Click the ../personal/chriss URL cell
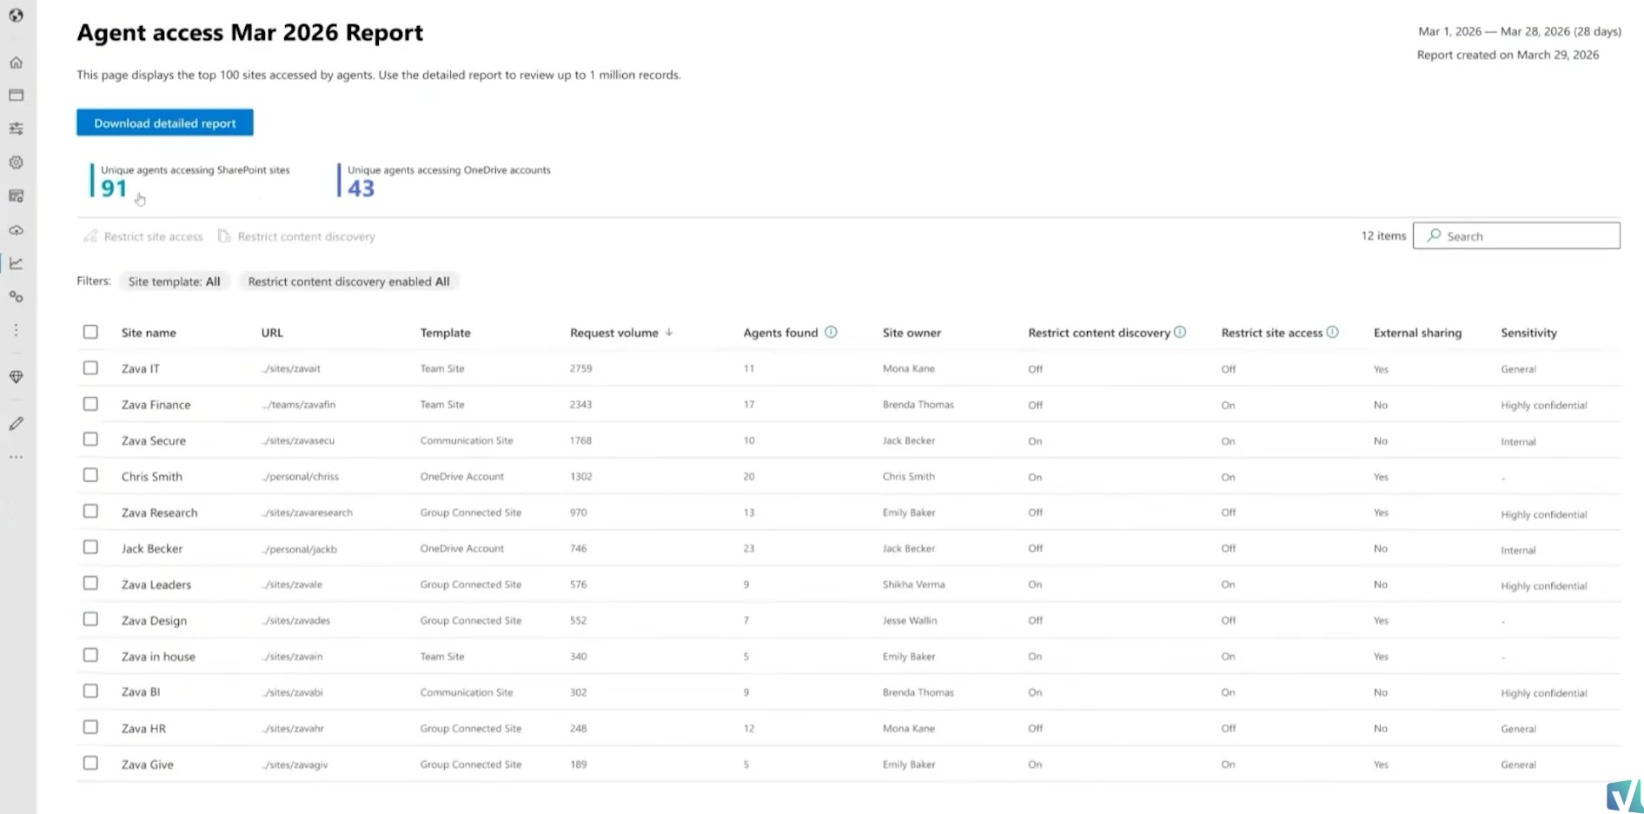Viewport: 1644px width, 814px height. pos(301,476)
